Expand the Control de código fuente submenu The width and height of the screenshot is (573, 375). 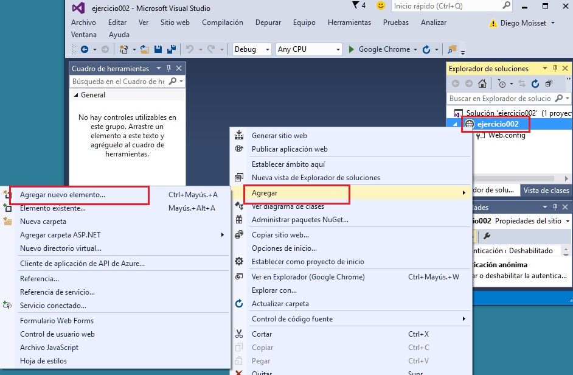(464, 319)
